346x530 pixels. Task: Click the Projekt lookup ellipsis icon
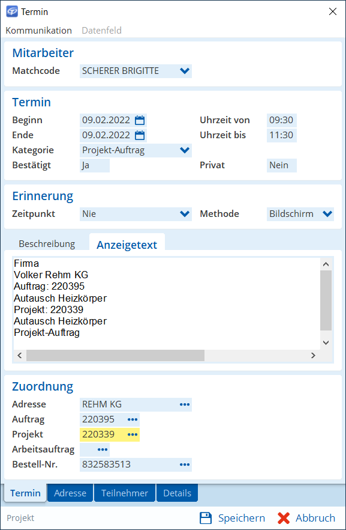pyautogui.click(x=133, y=434)
